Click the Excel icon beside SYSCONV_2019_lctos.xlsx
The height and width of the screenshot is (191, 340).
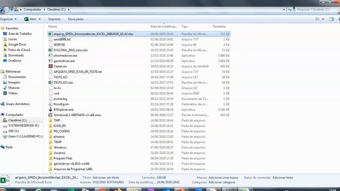[x=50, y=50]
